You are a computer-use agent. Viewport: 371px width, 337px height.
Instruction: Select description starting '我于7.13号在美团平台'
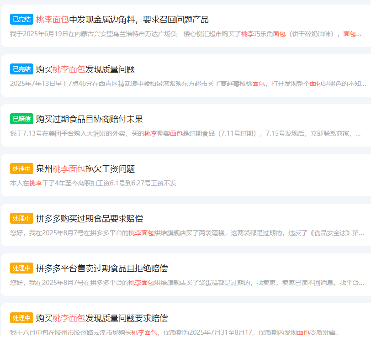(185, 134)
